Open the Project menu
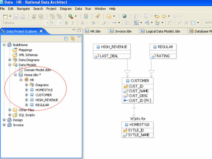 pyautogui.click(x=52, y=9)
